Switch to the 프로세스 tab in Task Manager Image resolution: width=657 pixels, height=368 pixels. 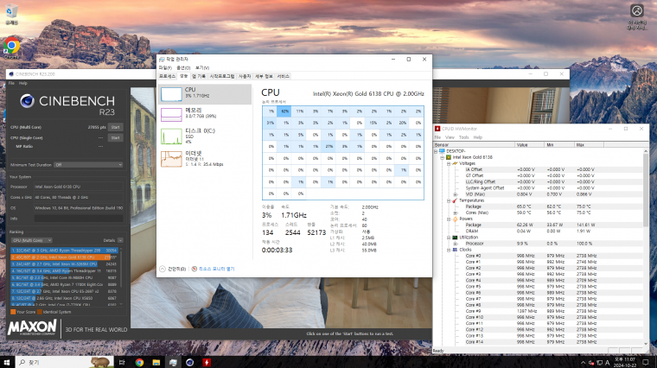167,76
